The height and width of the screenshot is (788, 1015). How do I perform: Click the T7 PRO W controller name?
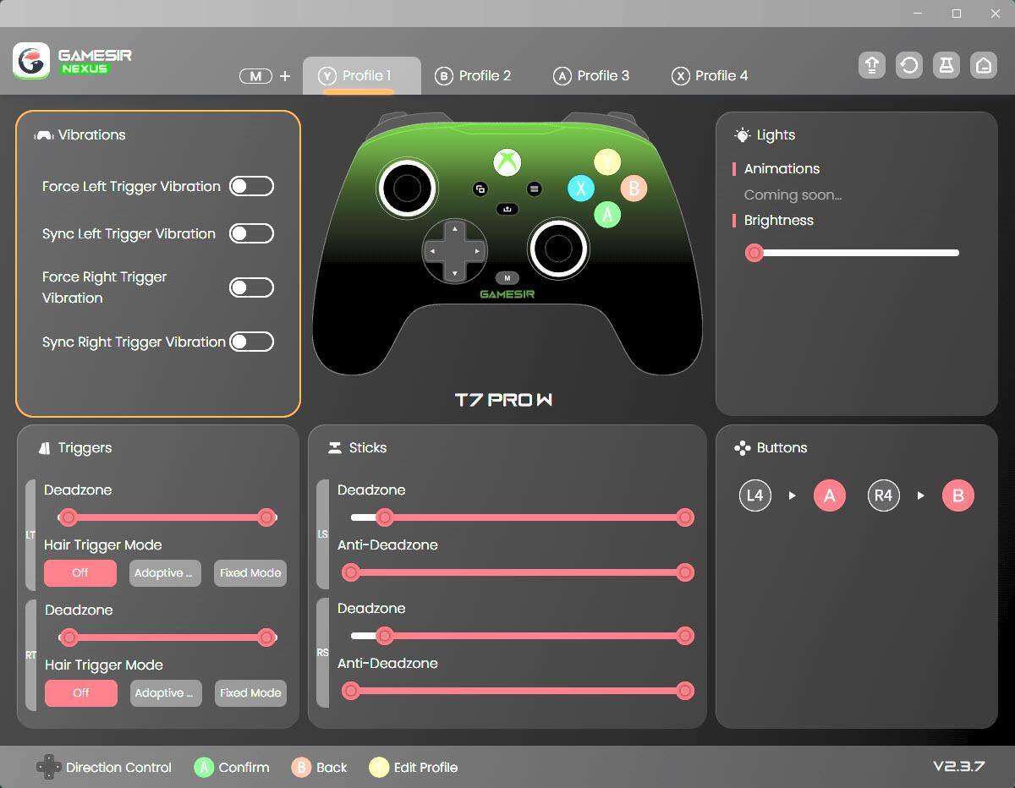tap(504, 400)
